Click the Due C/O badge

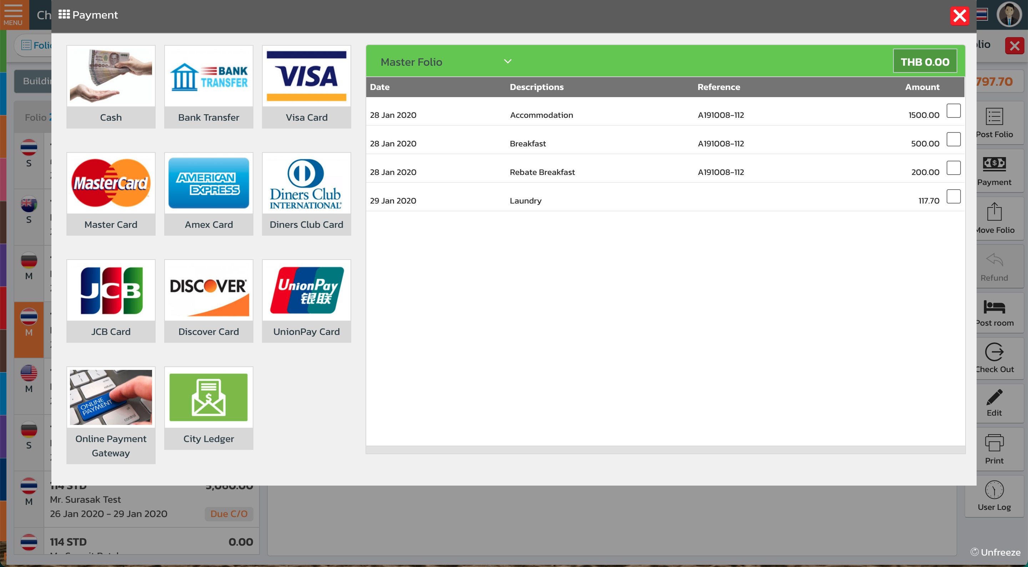tap(229, 514)
